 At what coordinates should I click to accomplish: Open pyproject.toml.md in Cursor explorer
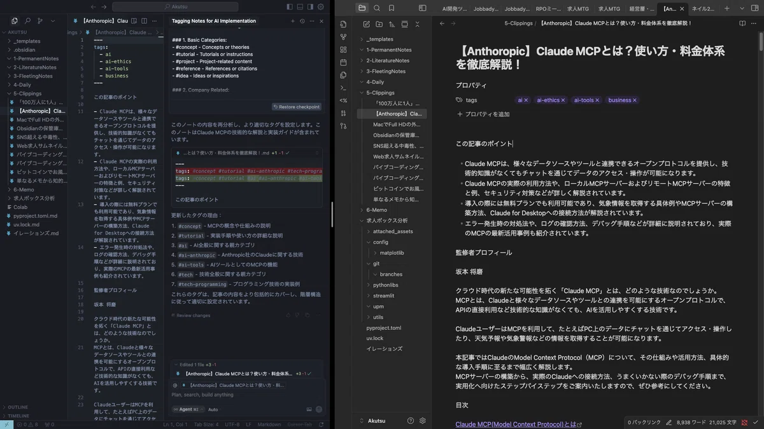(35, 215)
